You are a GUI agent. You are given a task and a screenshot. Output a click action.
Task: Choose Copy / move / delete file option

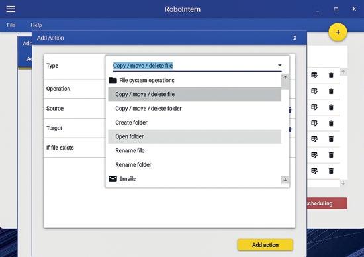[x=195, y=94]
